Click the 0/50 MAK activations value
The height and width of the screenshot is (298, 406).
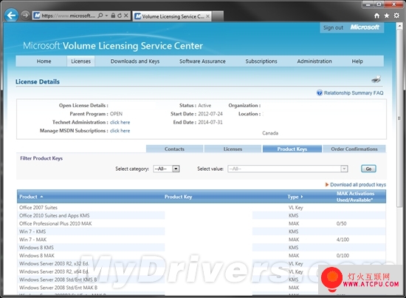click(x=341, y=223)
